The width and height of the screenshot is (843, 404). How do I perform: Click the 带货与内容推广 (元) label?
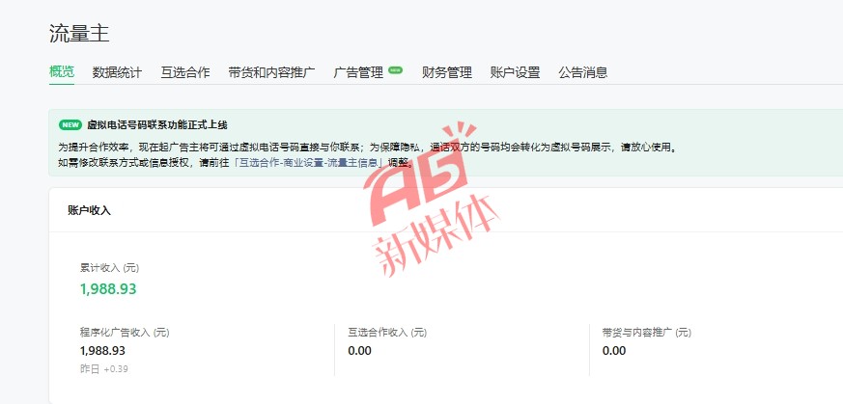coord(647,333)
